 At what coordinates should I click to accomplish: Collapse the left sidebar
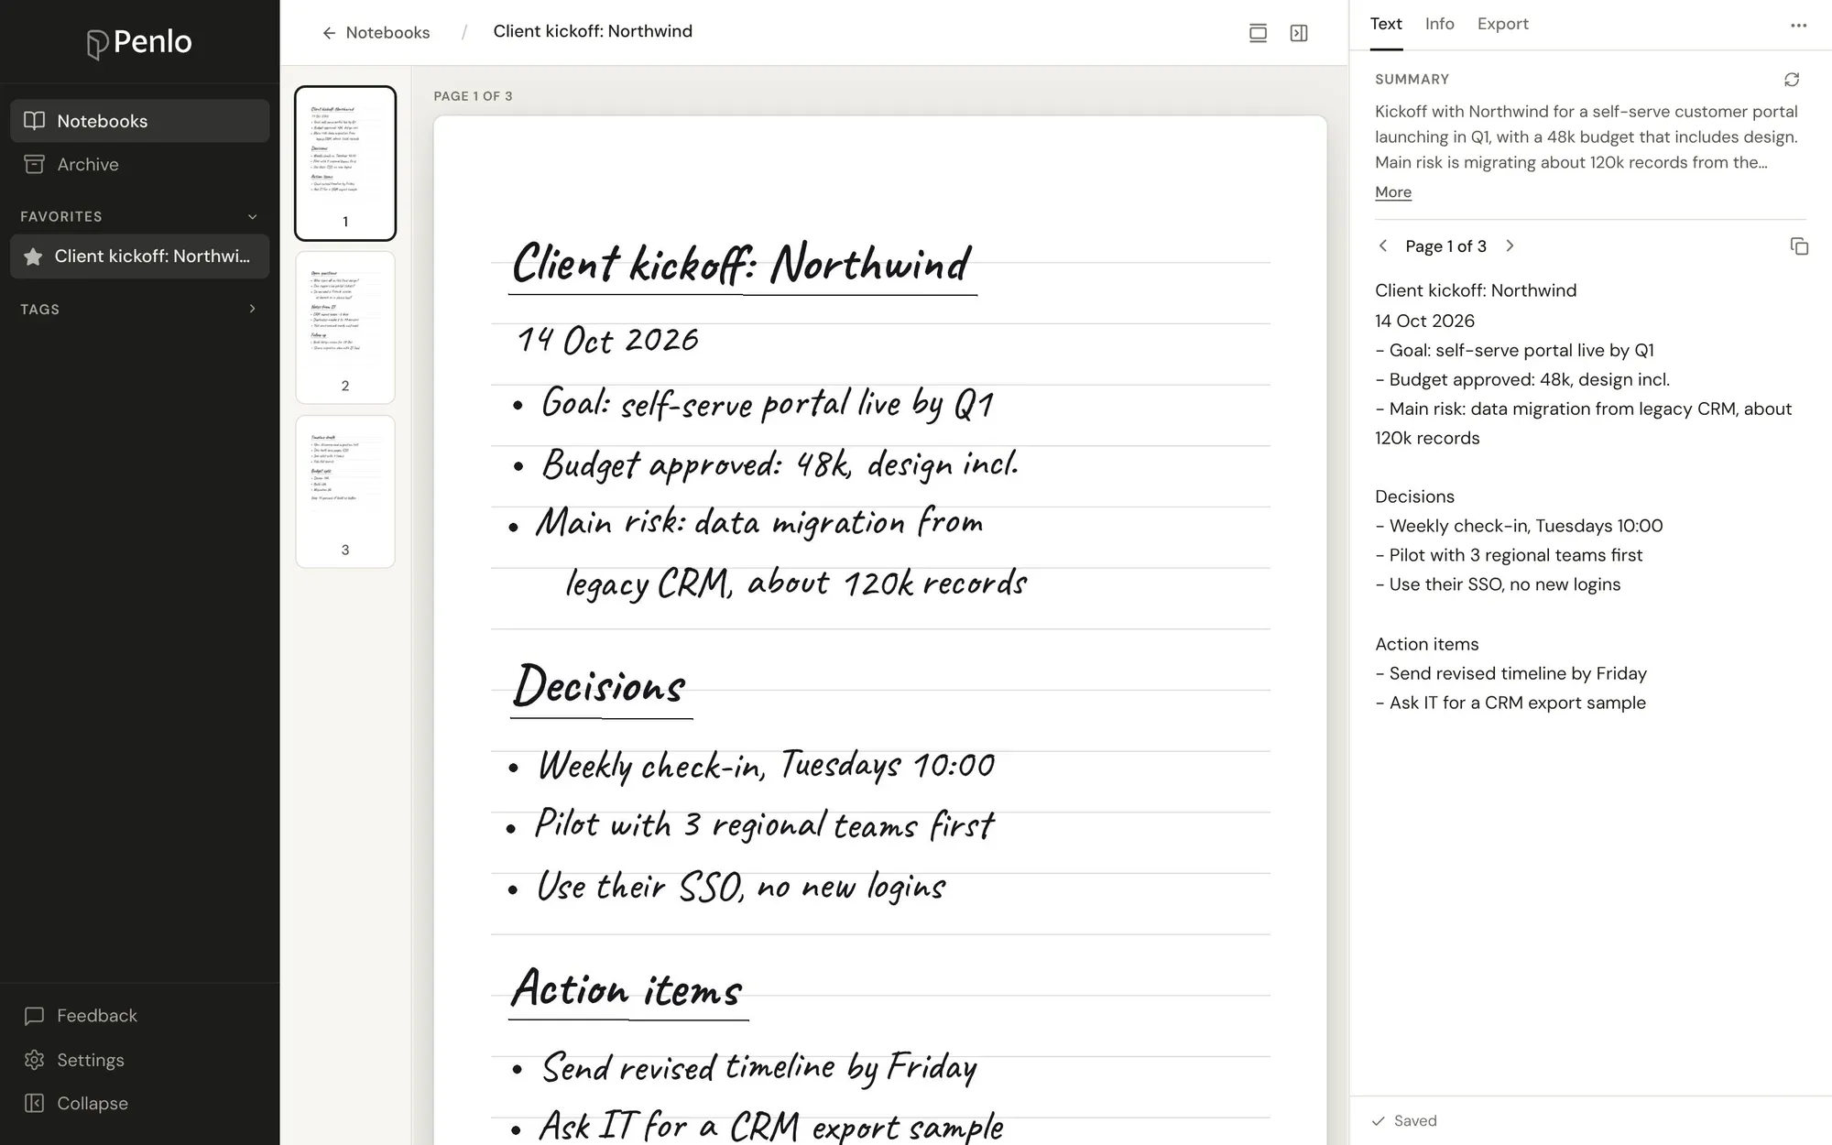76,1103
